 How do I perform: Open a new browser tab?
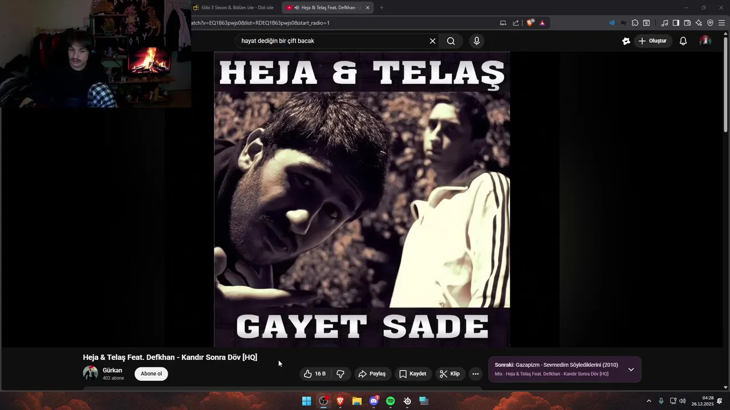pos(382,7)
